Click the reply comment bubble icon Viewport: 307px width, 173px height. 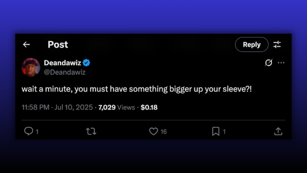click(x=28, y=131)
